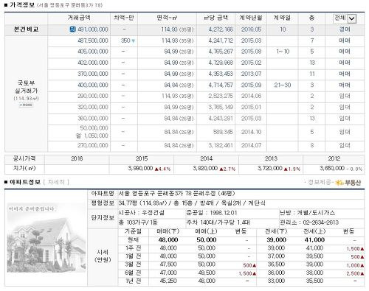Click the 월 1,050,000 monthly rent value
The width and height of the screenshot is (369, 291).
click(x=92, y=136)
